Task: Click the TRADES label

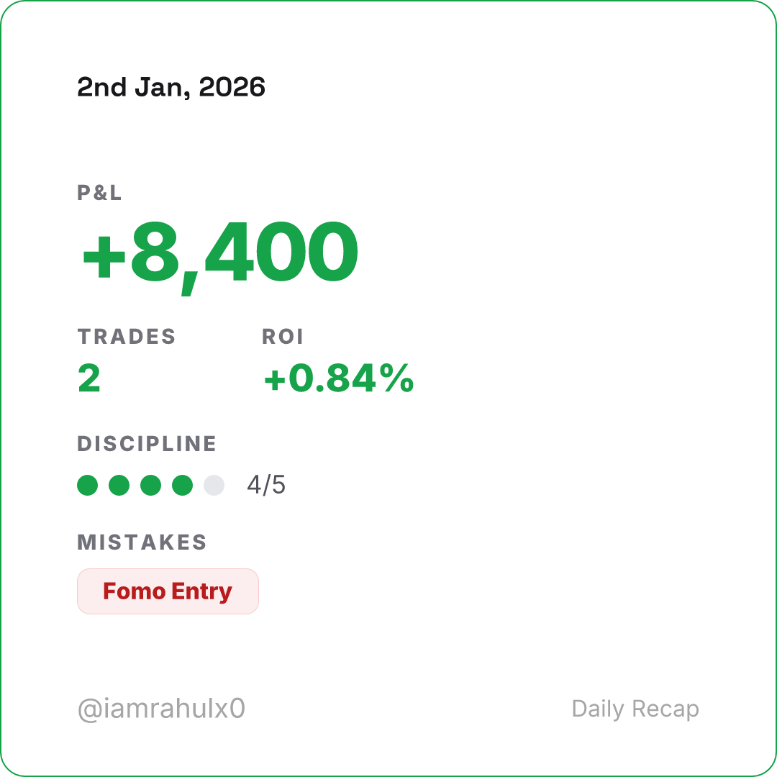Action: 127,337
